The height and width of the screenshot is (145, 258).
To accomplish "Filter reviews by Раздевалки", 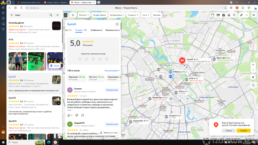I will [x=114, y=78].
